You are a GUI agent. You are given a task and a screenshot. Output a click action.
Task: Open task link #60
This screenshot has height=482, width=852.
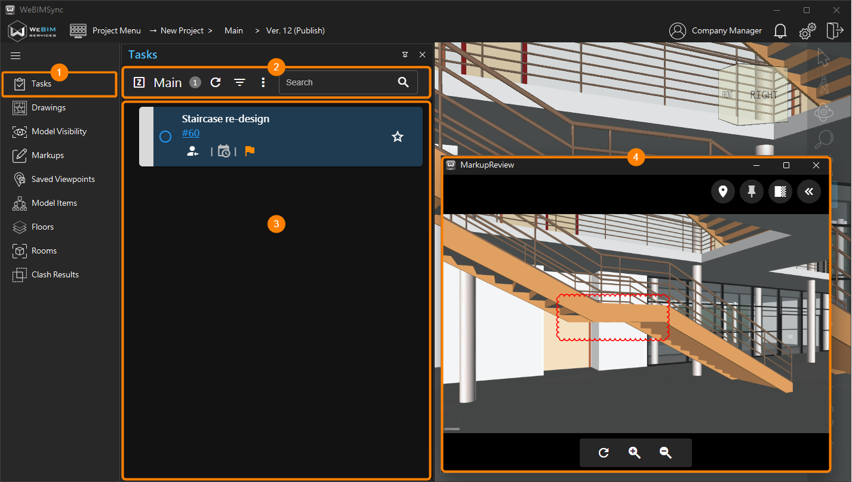click(190, 133)
